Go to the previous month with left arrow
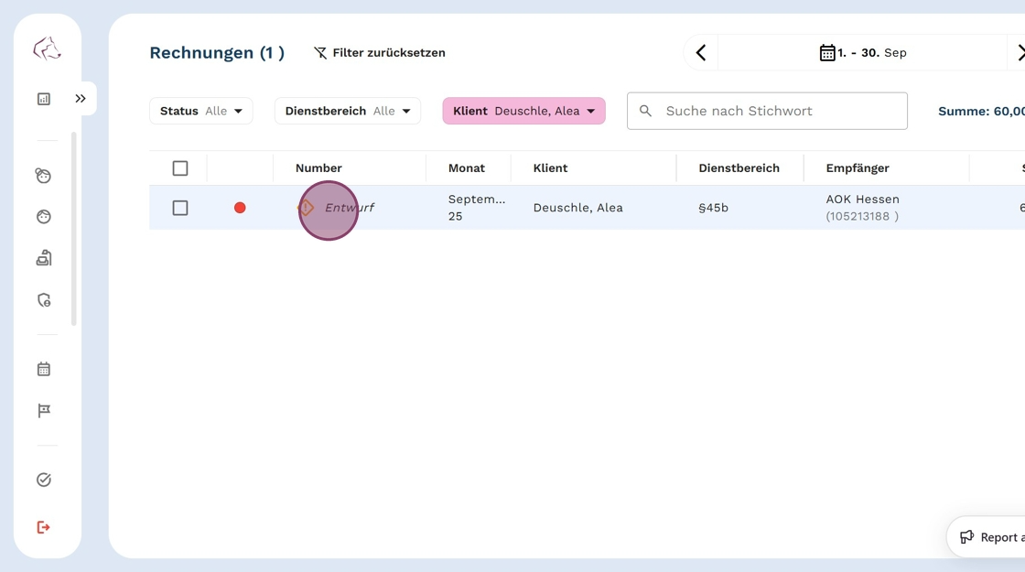 tap(701, 53)
